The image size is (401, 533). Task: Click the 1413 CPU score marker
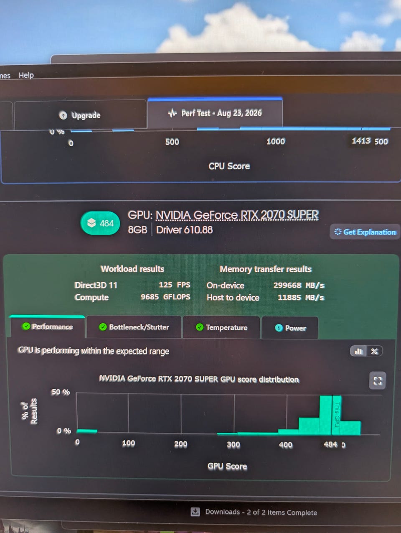tap(361, 141)
